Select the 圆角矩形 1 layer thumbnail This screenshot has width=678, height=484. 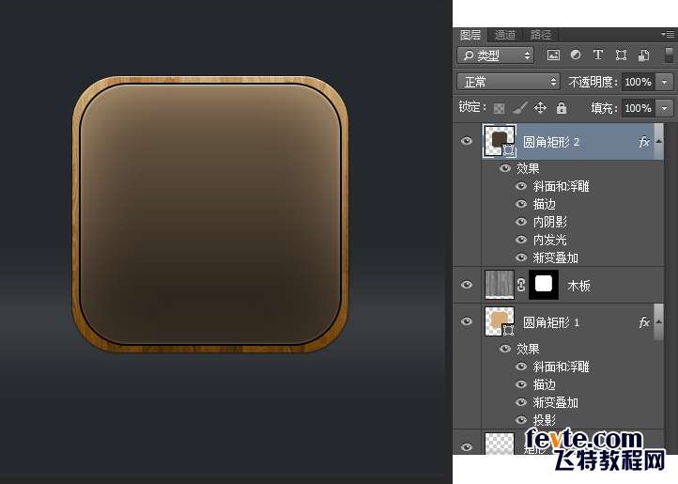coord(500,321)
